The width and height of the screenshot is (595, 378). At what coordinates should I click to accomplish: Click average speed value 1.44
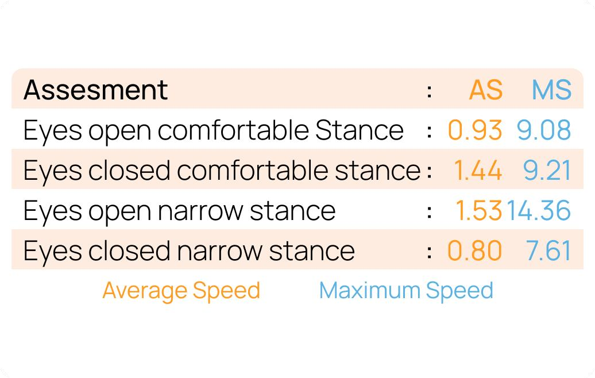[477, 171]
